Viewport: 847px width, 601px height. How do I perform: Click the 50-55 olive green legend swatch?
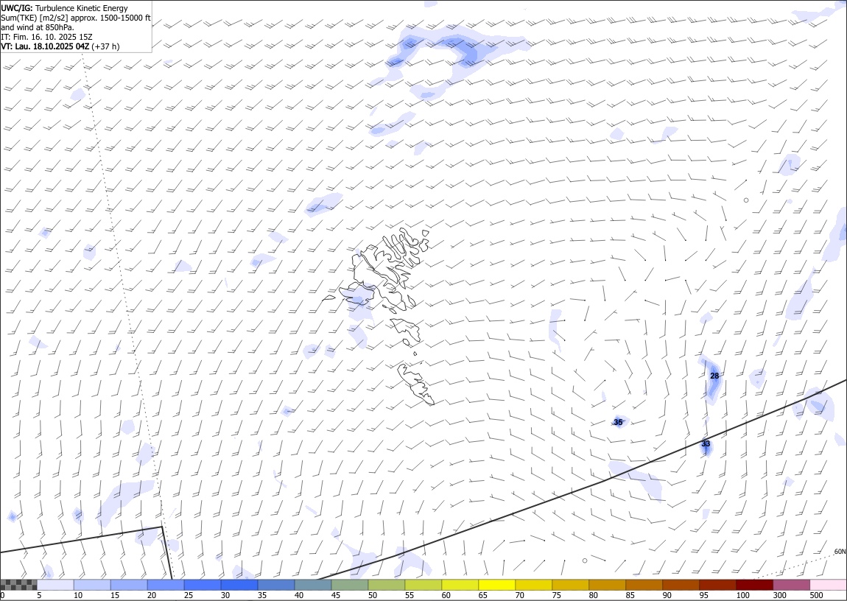point(386,585)
